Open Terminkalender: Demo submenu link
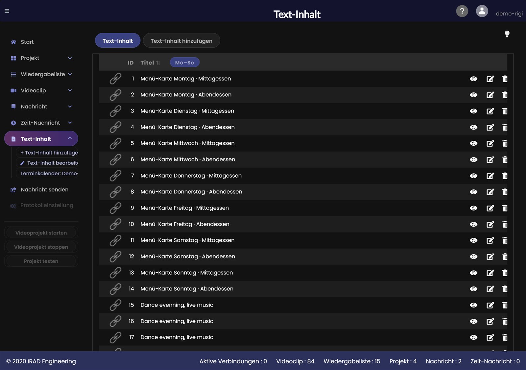 [48, 173]
